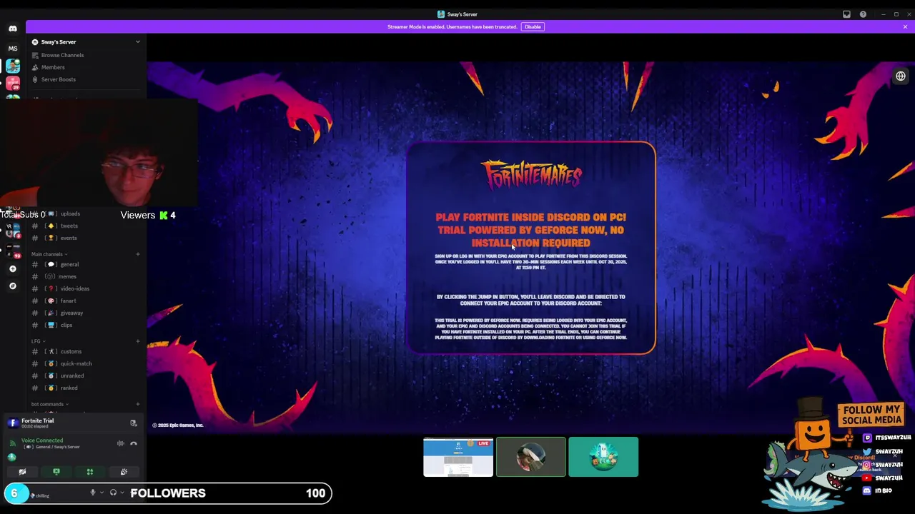The image size is (915, 514).
Task: Open Server Boosts
Action: 86,79
